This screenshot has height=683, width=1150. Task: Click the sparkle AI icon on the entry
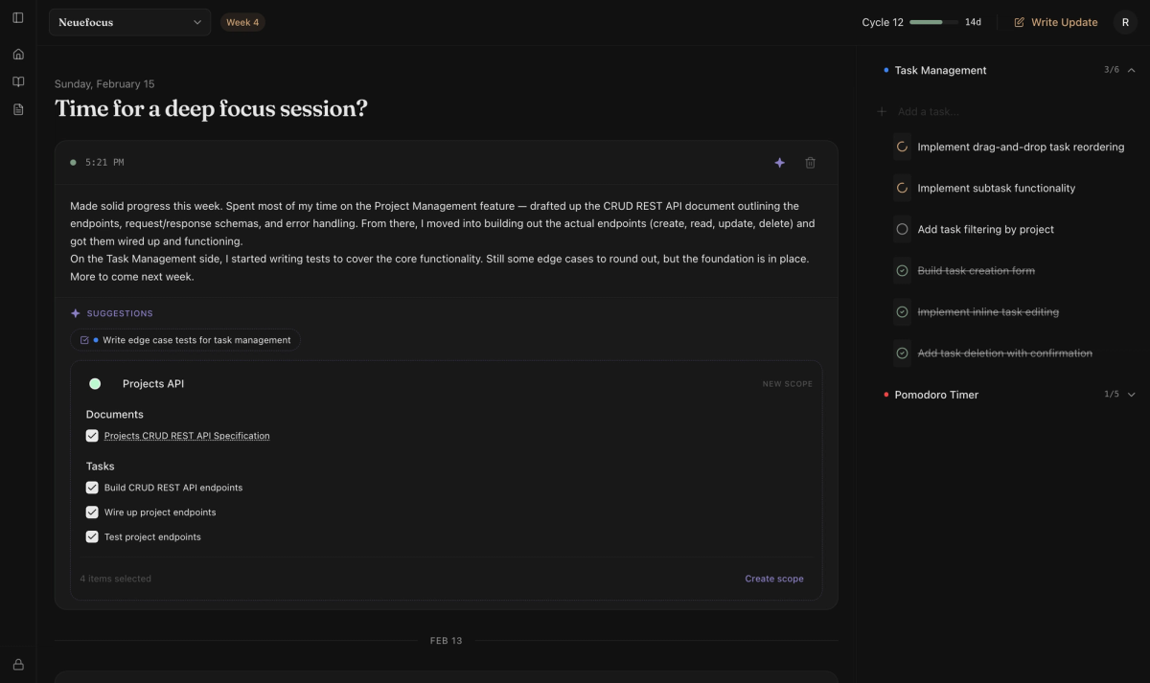779,162
